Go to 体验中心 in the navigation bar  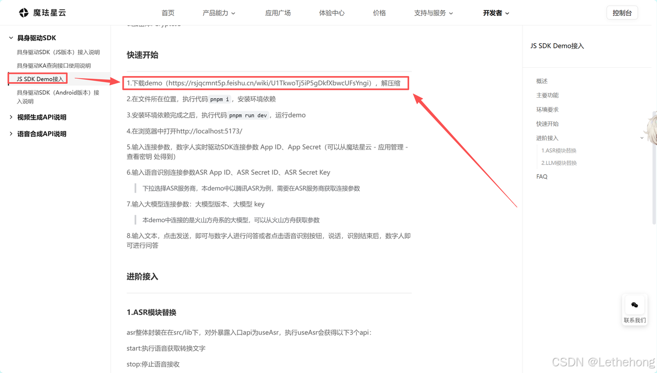[332, 12]
